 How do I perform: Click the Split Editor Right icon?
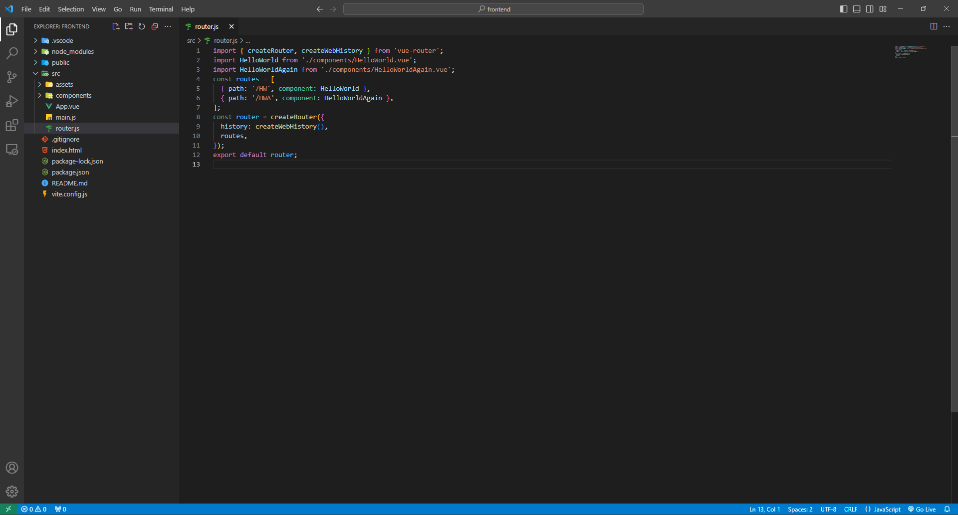[x=934, y=26]
